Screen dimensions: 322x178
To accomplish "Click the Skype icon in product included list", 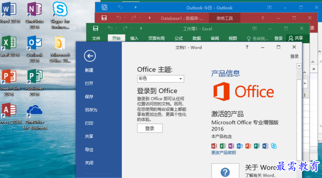I will 274,146.
